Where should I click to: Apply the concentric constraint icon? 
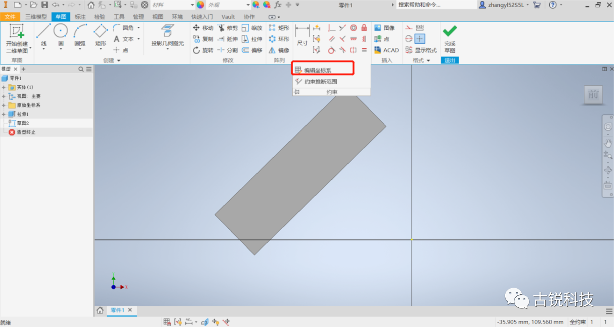[x=354, y=28]
